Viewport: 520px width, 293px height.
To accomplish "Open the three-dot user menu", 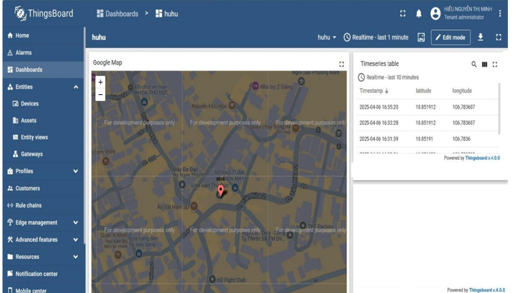I will (501, 14).
